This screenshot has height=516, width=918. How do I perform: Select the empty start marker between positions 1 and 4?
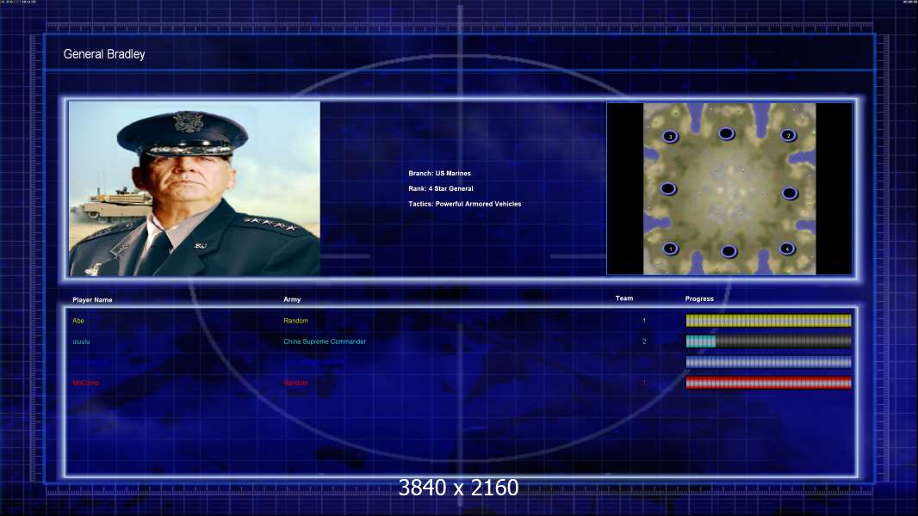click(x=729, y=251)
